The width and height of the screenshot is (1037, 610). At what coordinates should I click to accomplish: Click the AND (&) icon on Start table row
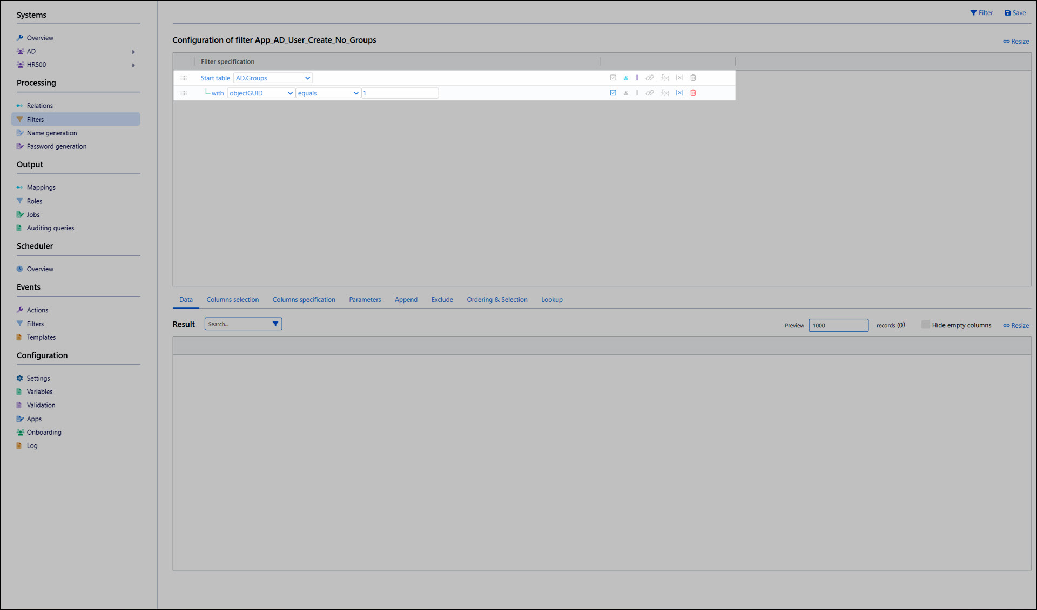[625, 78]
